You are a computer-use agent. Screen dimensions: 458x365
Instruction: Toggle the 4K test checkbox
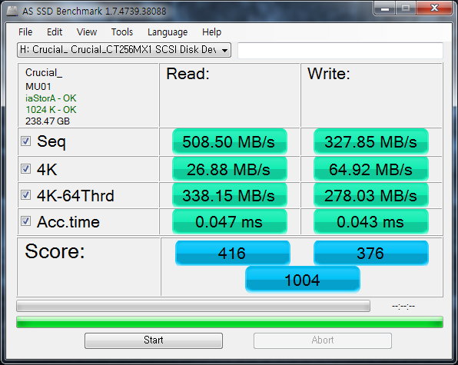coord(25,169)
